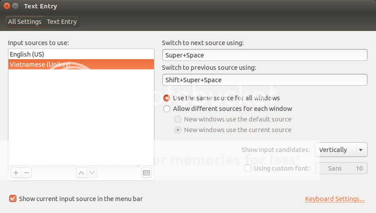The height and width of the screenshot is (213, 376).
Task: Move selected input source down
Action: 92,173
